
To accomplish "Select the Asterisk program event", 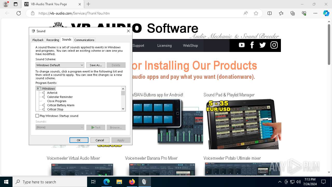I will [x=52, y=93].
